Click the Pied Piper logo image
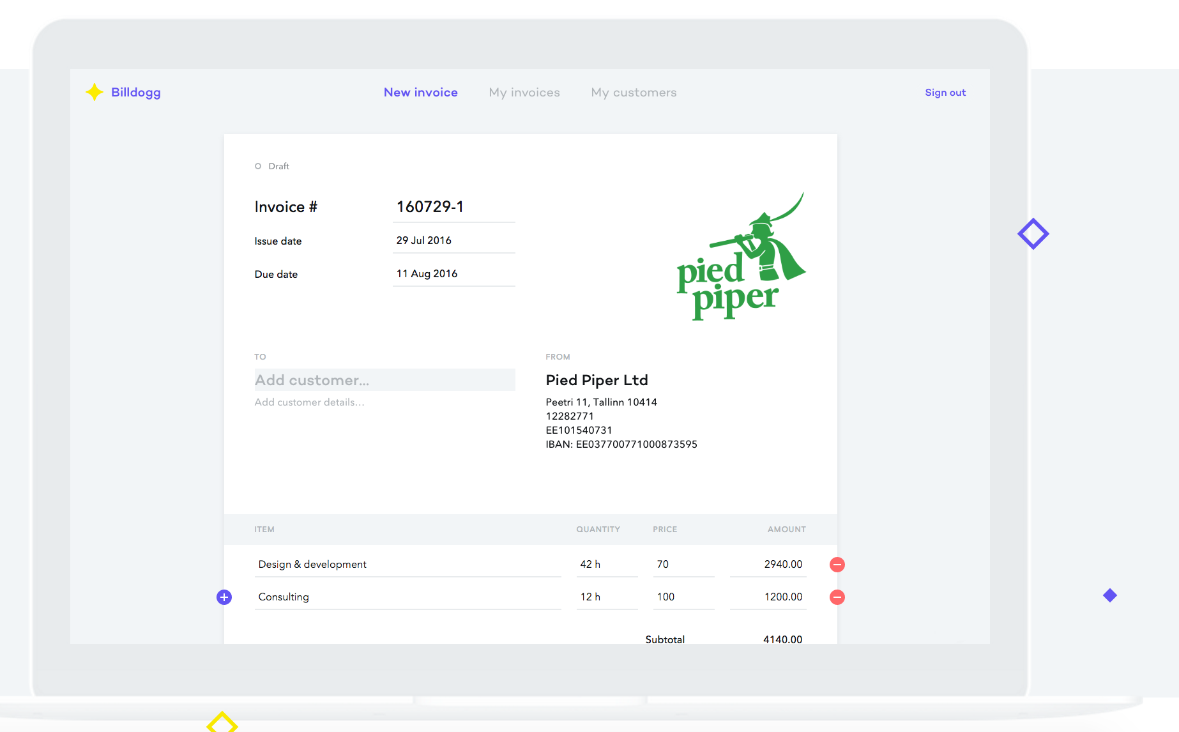Image resolution: width=1179 pixels, height=732 pixels. [x=741, y=257]
